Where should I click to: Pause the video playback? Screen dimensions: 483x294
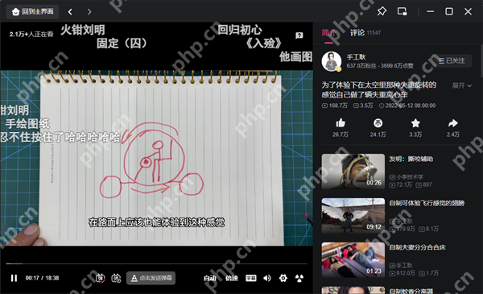pyautogui.click(x=14, y=278)
